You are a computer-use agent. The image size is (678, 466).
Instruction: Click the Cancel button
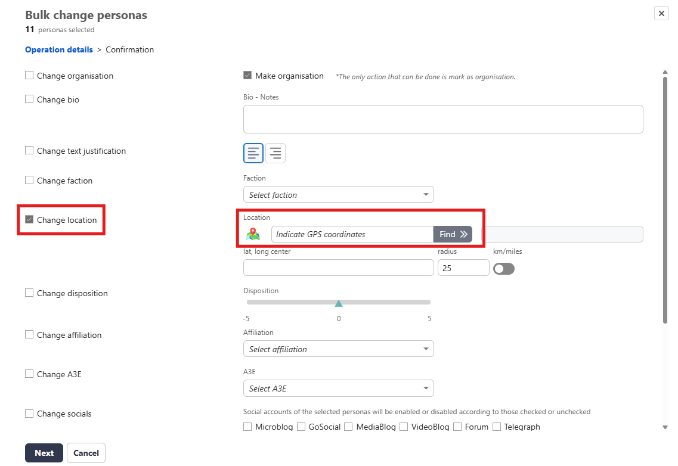tap(86, 453)
